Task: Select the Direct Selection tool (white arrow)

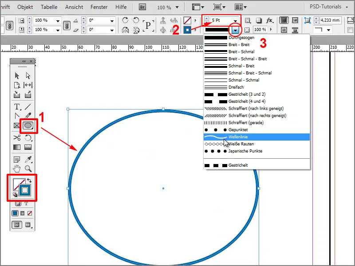Action: (x=28, y=75)
